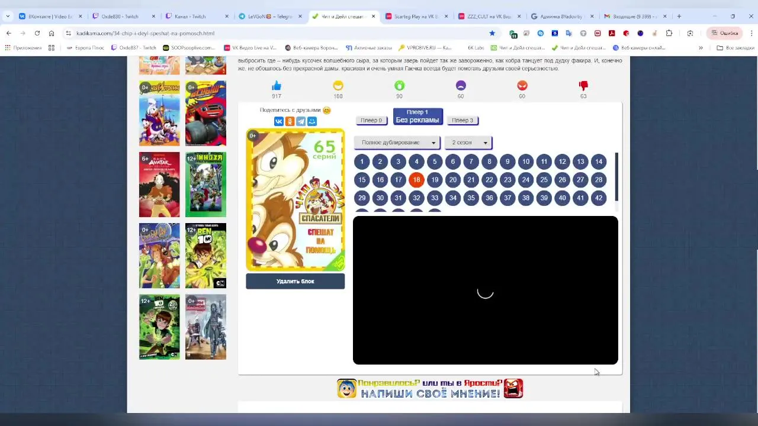Click the "Напиши своё мнение" banner
758x426 pixels.
tap(431, 388)
